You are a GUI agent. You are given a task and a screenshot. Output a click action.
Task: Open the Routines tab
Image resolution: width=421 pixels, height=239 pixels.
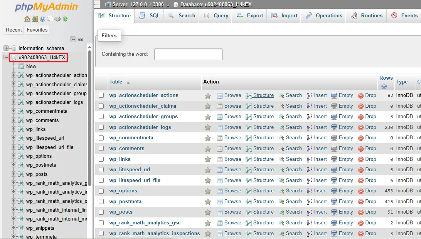pyautogui.click(x=366, y=15)
